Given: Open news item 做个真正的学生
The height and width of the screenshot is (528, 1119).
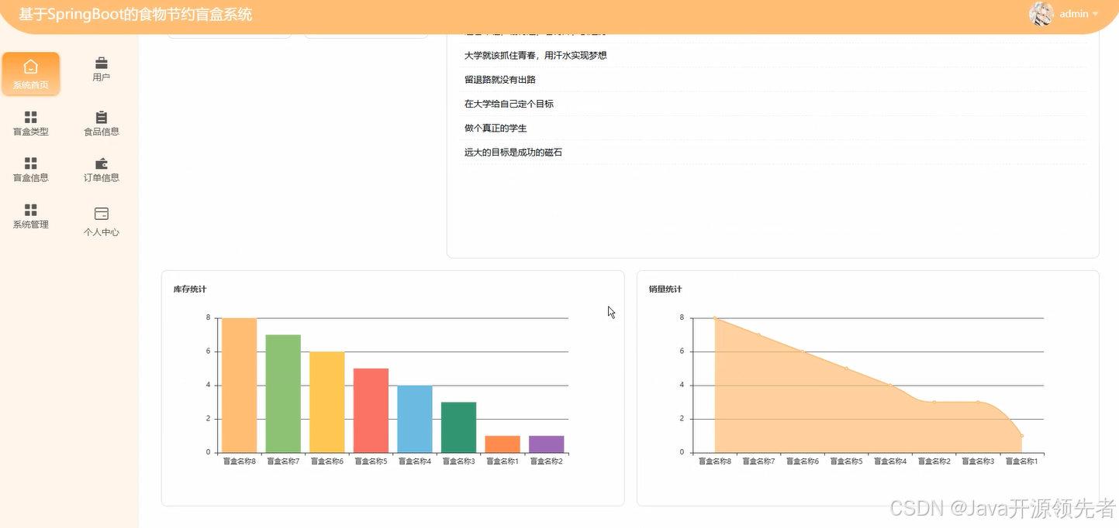Looking at the screenshot, I should tap(496, 128).
